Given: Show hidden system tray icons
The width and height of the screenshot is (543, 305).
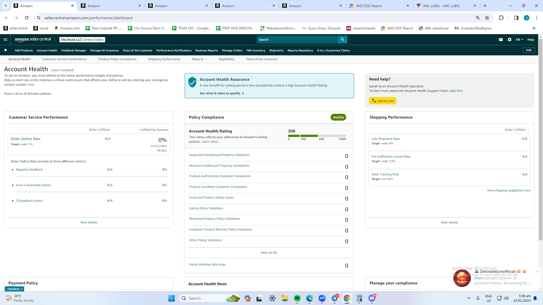Looking at the screenshot, I should [x=469, y=298].
